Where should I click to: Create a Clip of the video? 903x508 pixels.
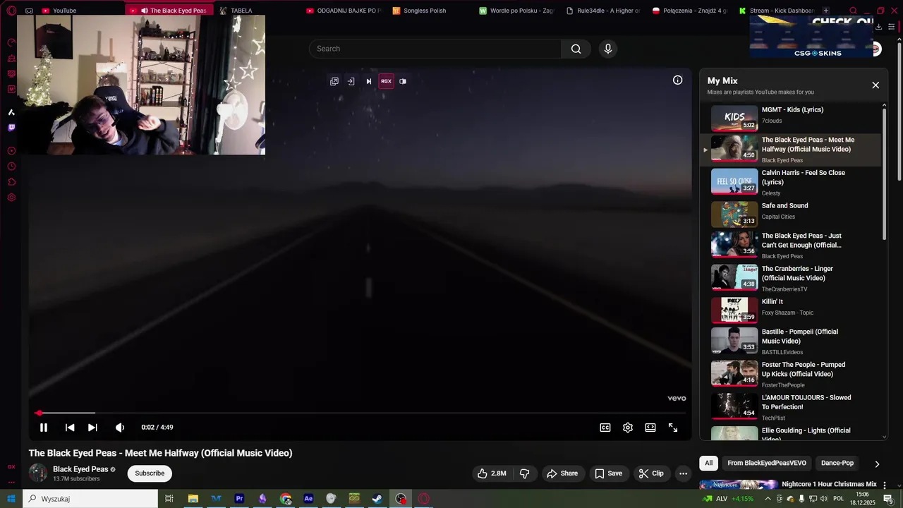coord(651,473)
